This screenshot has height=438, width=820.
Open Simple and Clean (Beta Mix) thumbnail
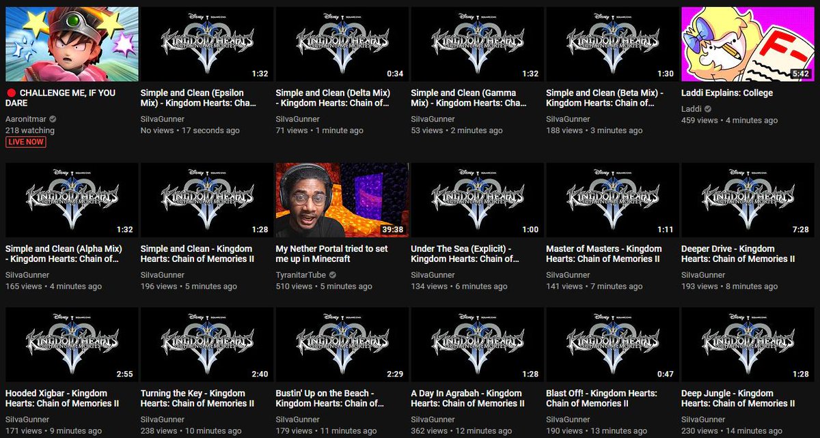click(x=612, y=44)
